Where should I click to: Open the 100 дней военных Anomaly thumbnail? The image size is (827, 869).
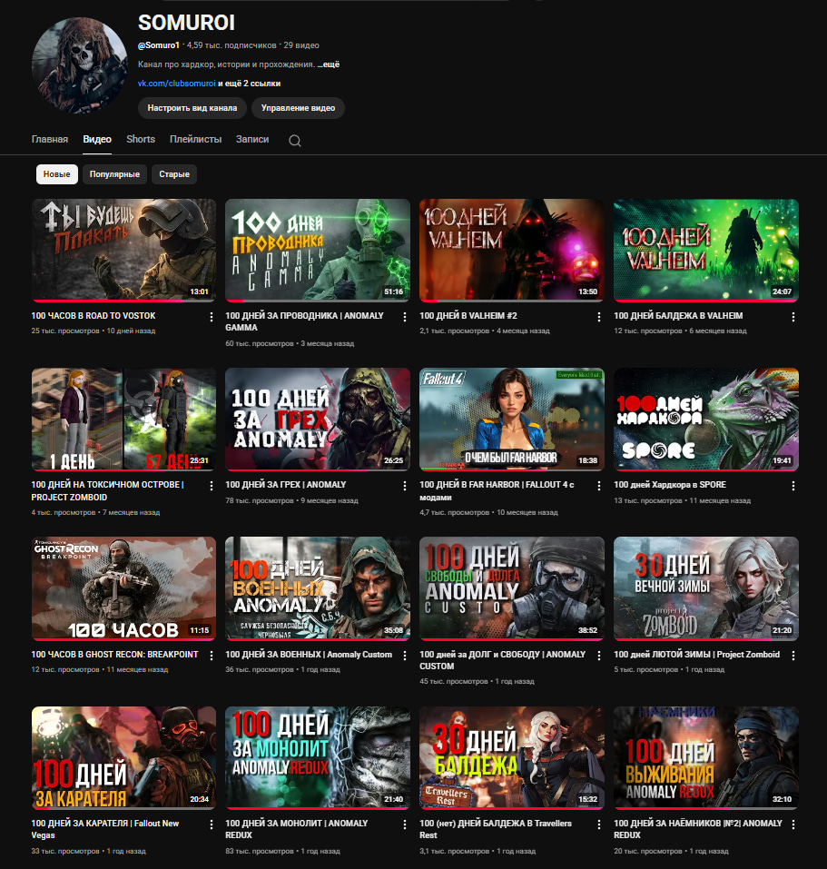coord(318,588)
